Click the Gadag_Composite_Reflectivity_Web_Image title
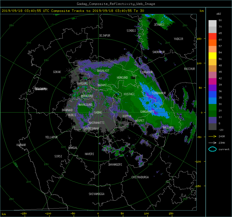This screenshot has height=217, width=232. click(x=116, y=4)
